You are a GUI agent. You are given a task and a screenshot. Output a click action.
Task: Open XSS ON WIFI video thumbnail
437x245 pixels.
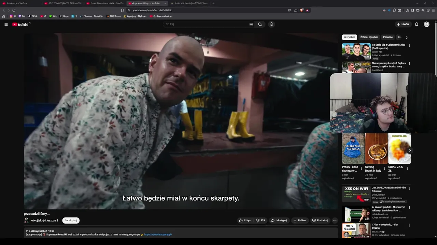pos(356,194)
